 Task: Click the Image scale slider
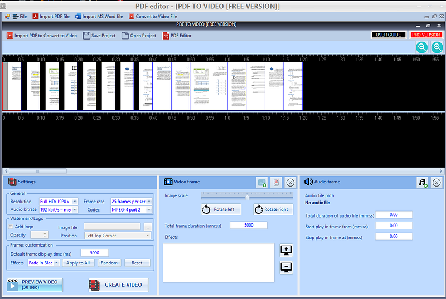pyautogui.click(x=247, y=195)
